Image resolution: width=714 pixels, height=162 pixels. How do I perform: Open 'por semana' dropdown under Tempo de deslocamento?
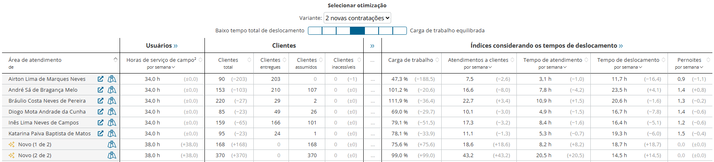(628, 67)
